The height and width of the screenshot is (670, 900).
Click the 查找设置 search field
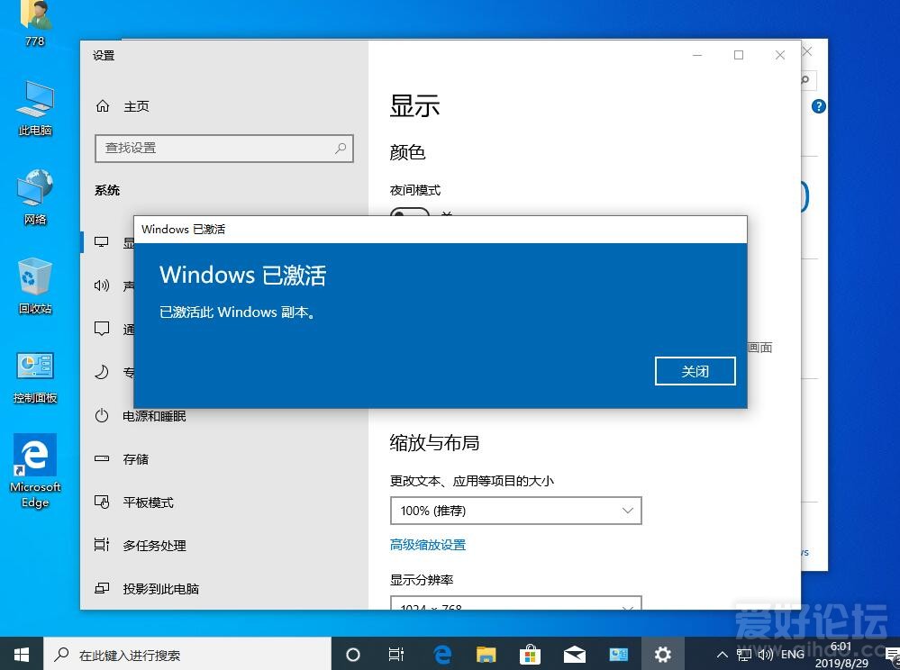(223, 148)
